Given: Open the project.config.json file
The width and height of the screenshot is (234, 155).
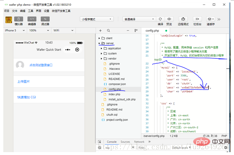Looking at the screenshot, I should click(x=117, y=120).
